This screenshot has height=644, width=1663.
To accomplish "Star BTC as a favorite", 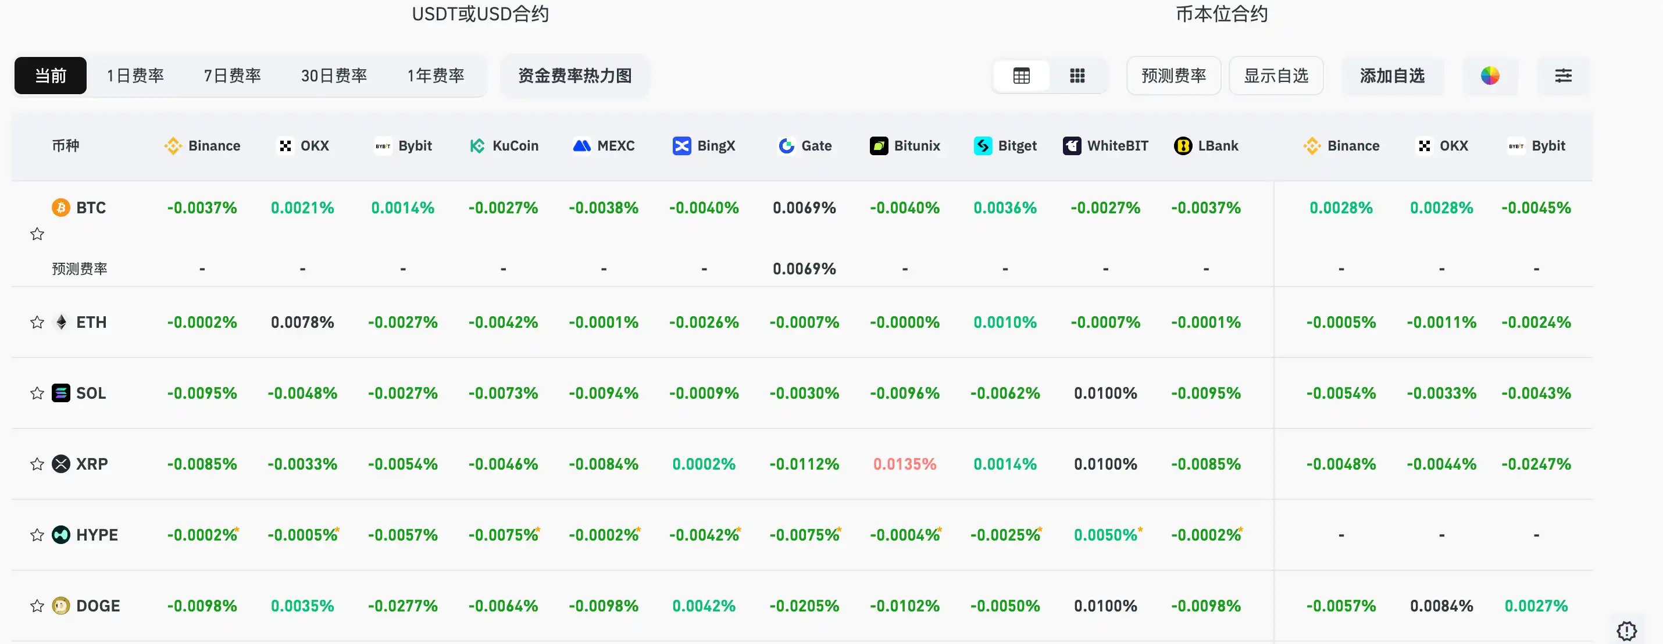I will coord(37,234).
